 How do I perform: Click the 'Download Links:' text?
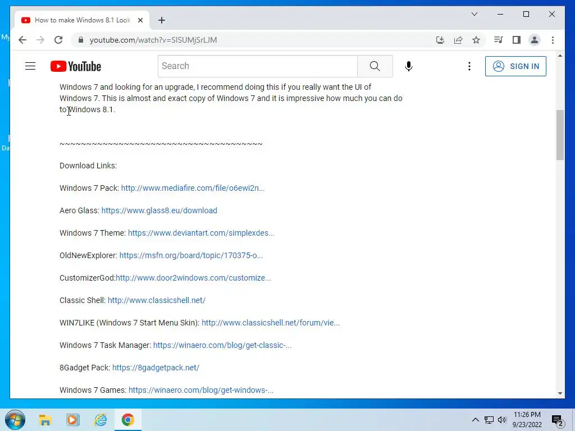[x=88, y=166]
